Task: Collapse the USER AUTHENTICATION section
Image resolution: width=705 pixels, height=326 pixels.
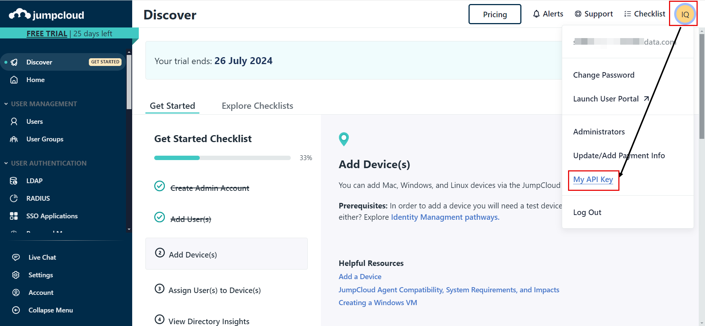Action: [6, 163]
